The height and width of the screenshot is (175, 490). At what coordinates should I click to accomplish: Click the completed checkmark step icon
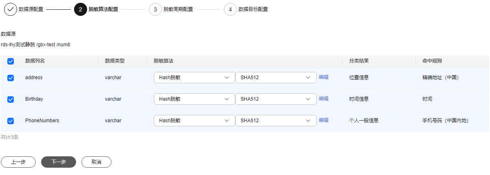(x=11, y=9)
